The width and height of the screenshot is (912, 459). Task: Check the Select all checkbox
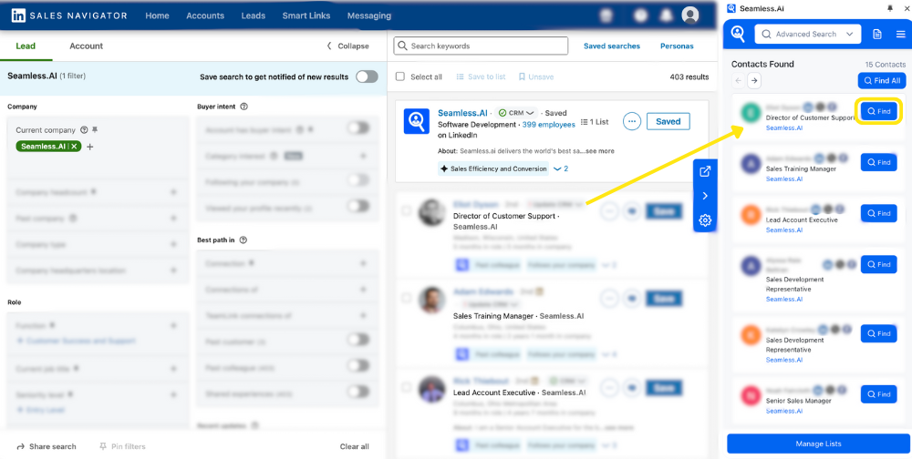399,77
